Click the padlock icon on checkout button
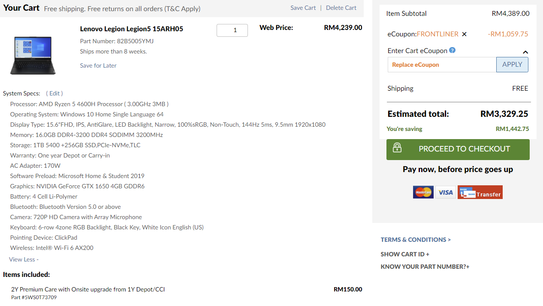Image resolution: width=543 pixels, height=306 pixels. tap(397, 148)
